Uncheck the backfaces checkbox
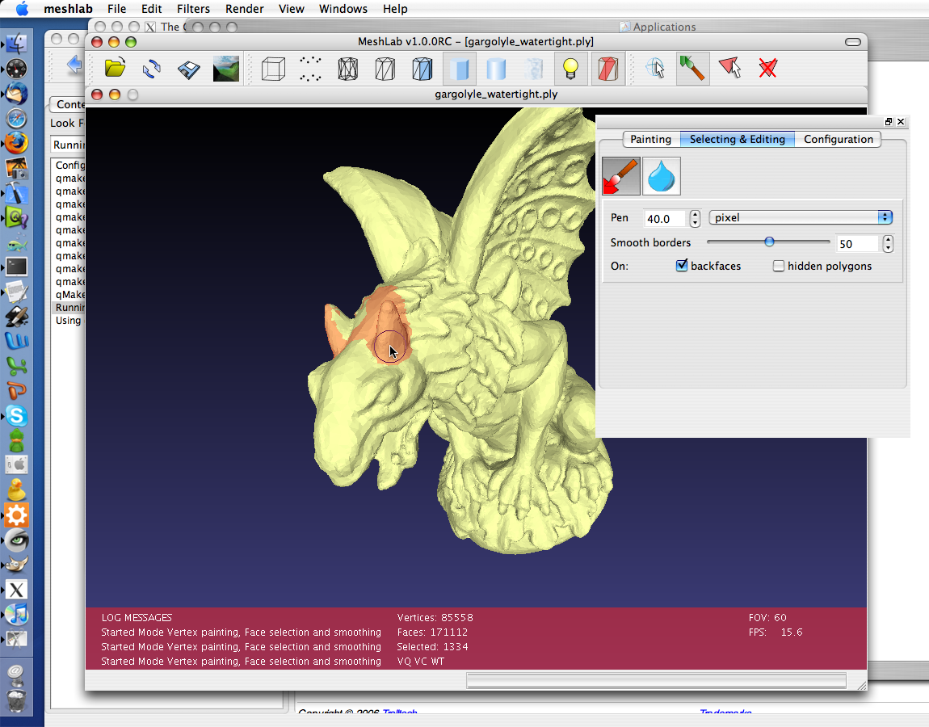This screenshot has width=929, height=727. coord(682,266)
